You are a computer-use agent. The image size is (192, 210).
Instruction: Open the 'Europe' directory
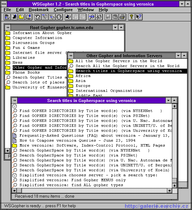pyautogui.click(x=83, y=86)
